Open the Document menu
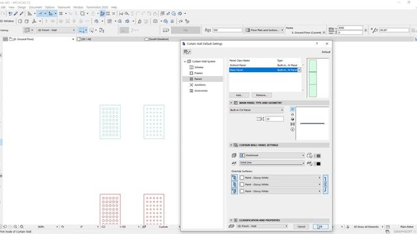The height and width of the screenshot is (234, 417). (x=36, y=7)
